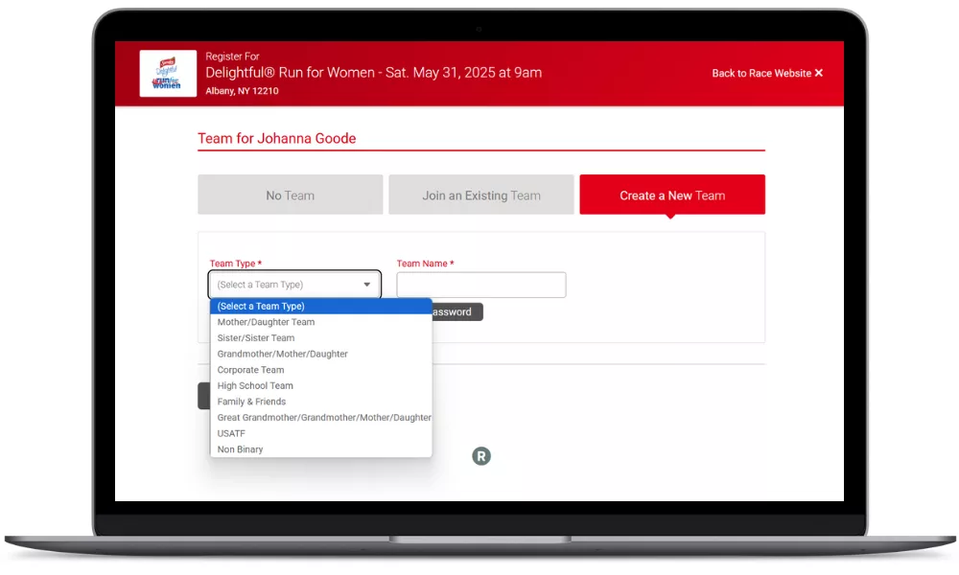Click the Team for Johanna Goode heading
This screenshot has height=575, width=959.
[276, 138]
